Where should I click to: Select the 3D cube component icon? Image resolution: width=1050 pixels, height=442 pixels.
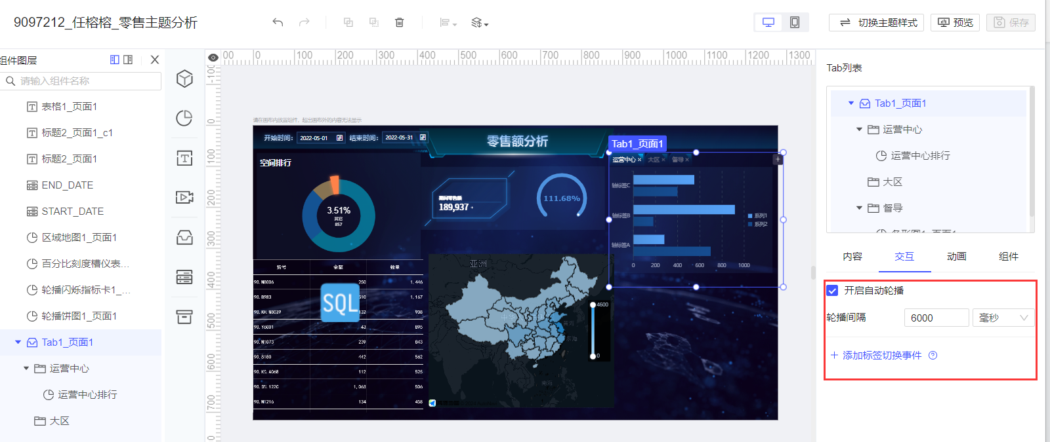point(184,79)
